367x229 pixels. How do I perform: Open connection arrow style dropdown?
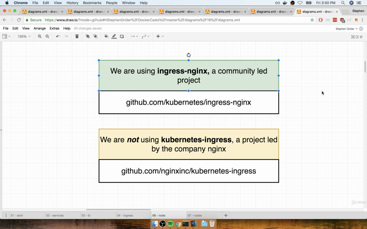tap(134, 36)
